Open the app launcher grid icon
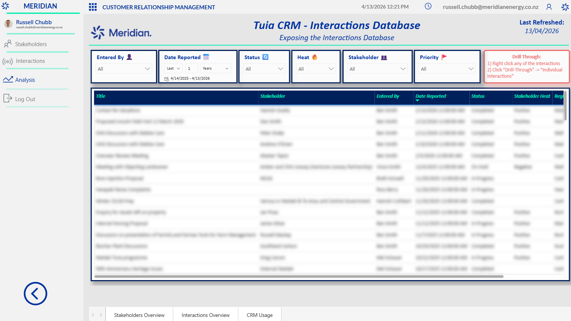The height and width of the screenshot is (321, 571). (93, 7)
